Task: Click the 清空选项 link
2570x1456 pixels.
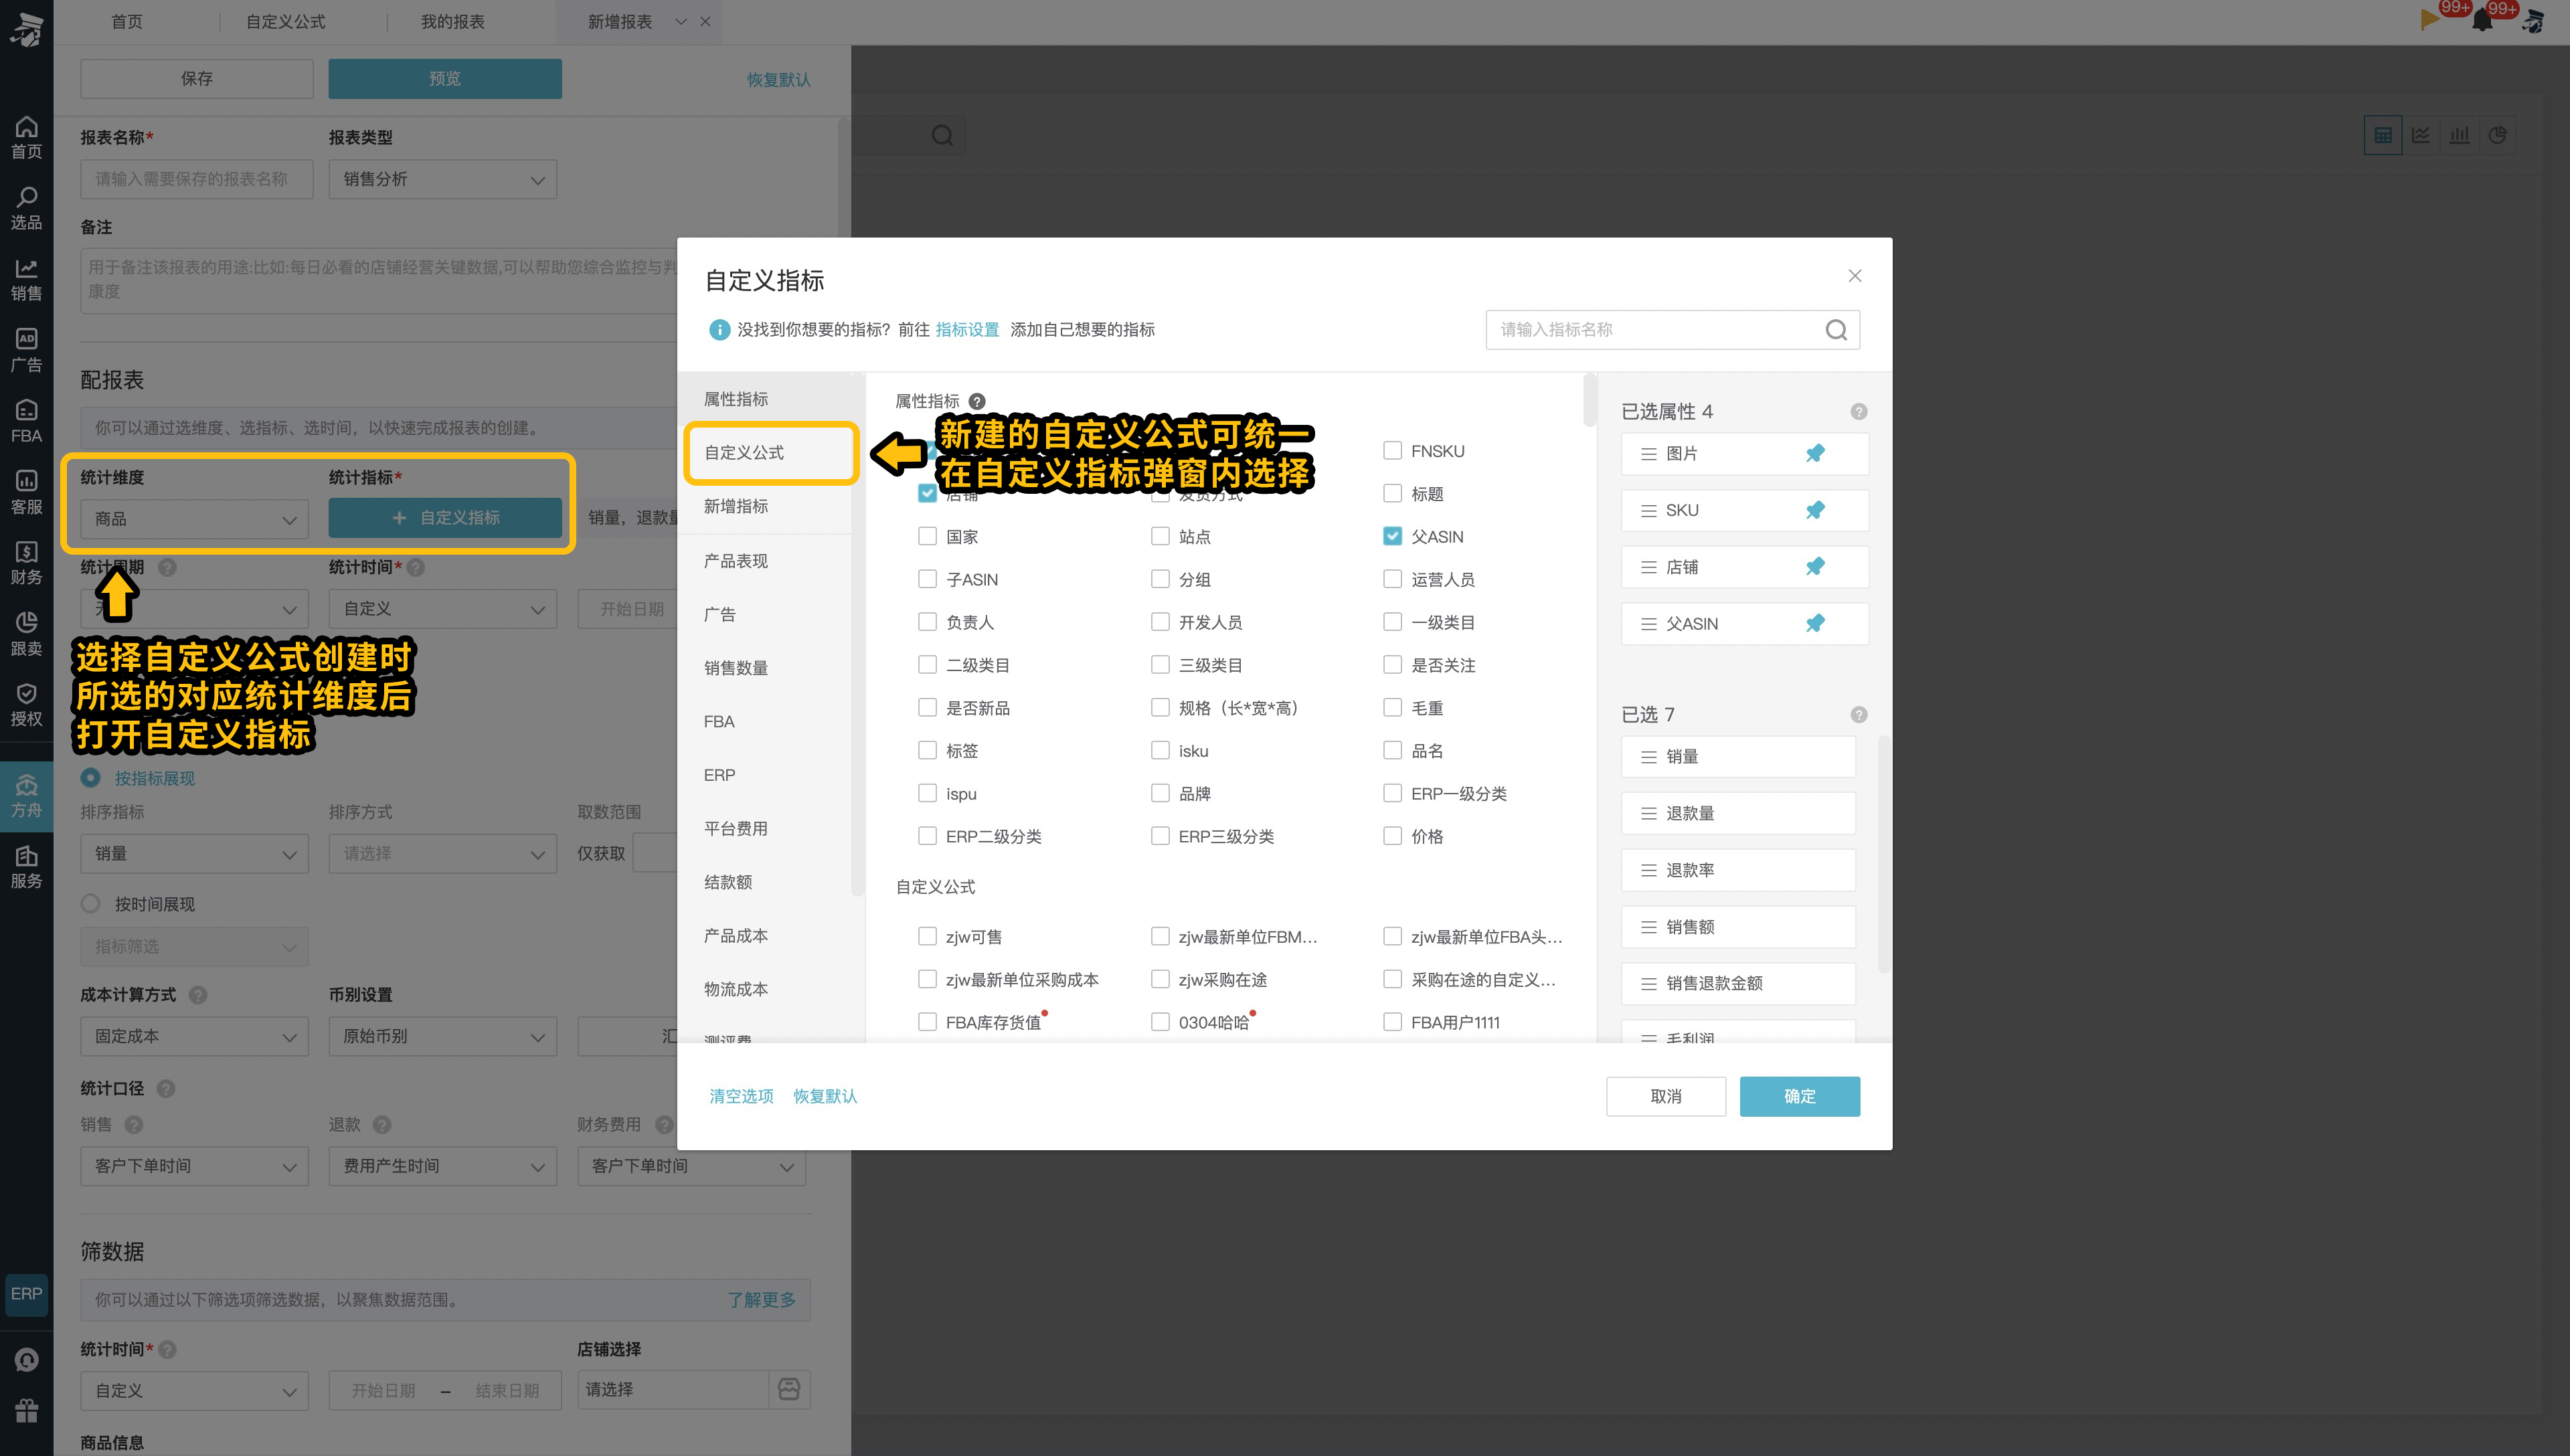Action: [741, 1097]
